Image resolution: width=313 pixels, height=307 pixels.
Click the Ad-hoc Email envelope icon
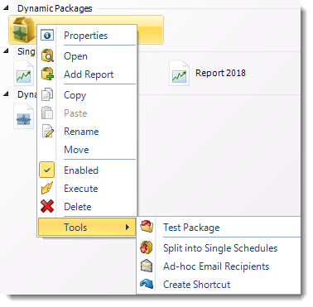[147, 266]
